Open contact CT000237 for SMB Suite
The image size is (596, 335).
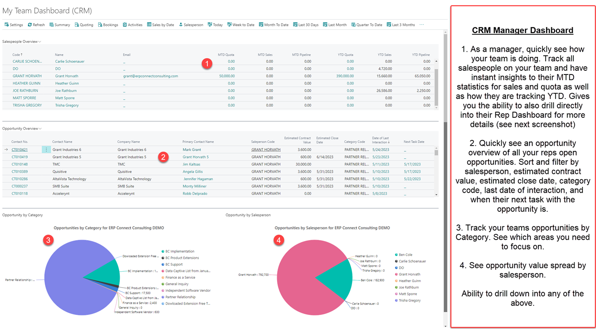[20, 186]
